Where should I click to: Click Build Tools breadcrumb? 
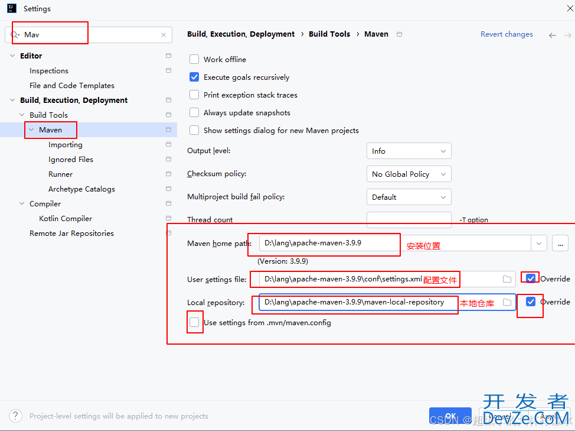pos(329,34)
